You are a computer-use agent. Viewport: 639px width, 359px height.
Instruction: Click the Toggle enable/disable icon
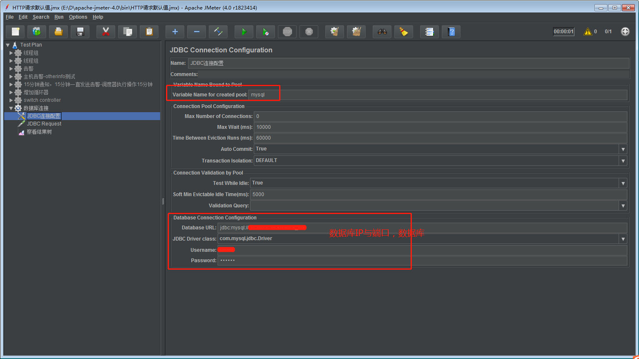[218, 32]
